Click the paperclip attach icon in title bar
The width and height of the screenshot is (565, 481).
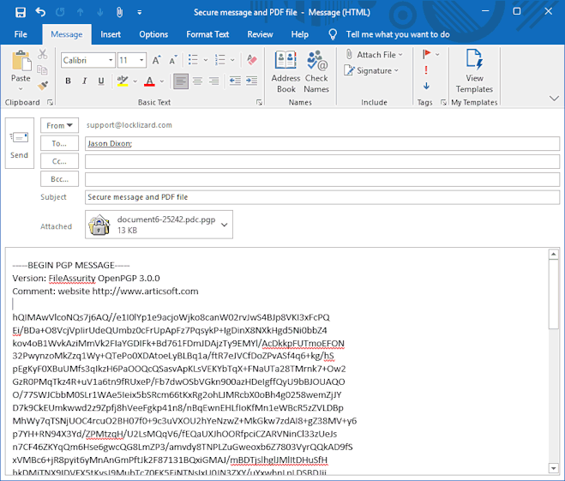(x=119, y=12)
